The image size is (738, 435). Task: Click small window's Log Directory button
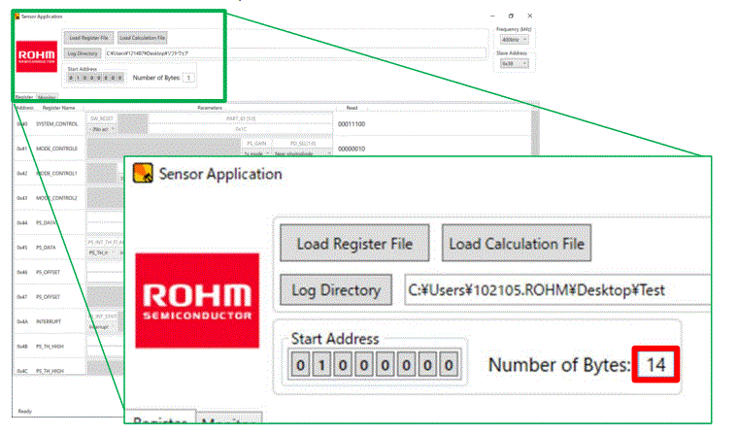[83, 53]
